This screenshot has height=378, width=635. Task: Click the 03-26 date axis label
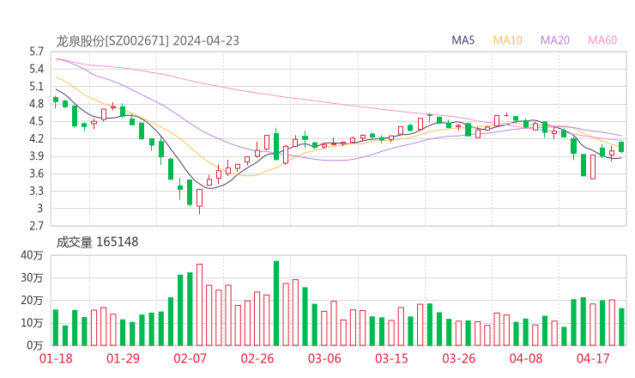[x=458, y=358]
